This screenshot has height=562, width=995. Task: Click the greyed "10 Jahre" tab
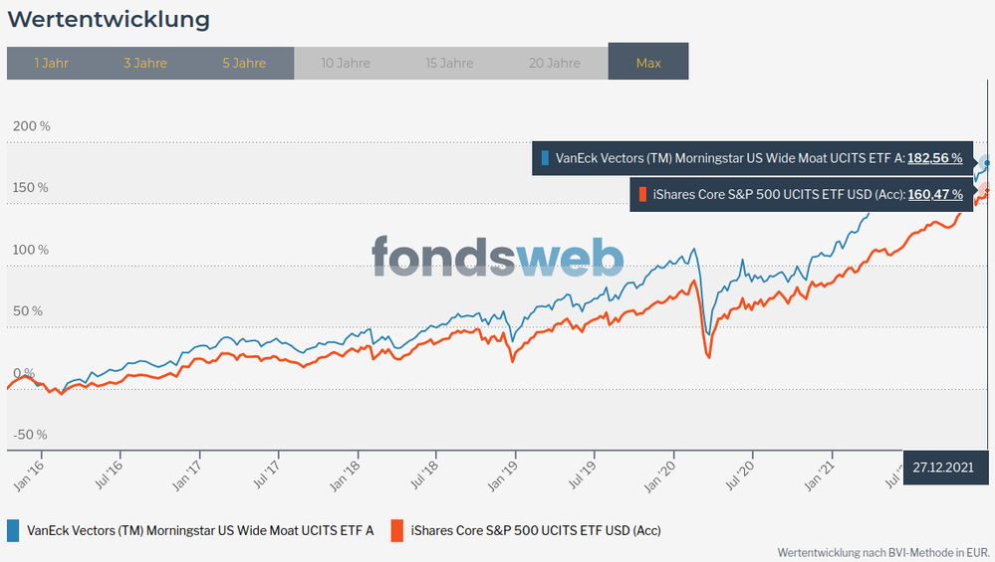click(346, 63)
